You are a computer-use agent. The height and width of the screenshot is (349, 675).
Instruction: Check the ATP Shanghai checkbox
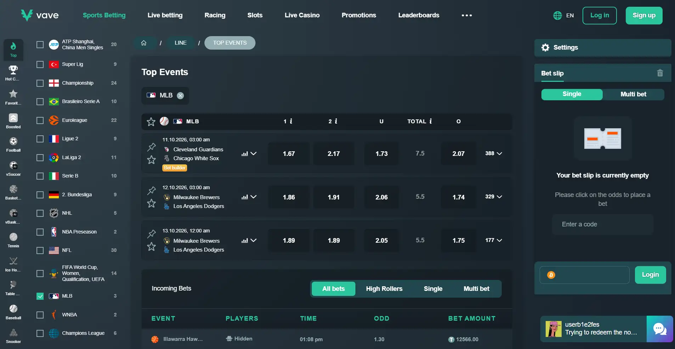pos(40,45)
